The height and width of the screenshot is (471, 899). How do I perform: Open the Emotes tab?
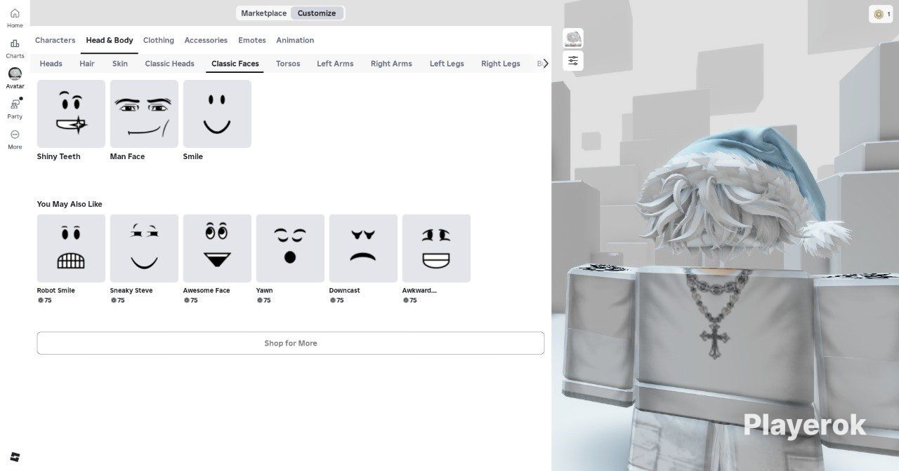tap(252, 41)
